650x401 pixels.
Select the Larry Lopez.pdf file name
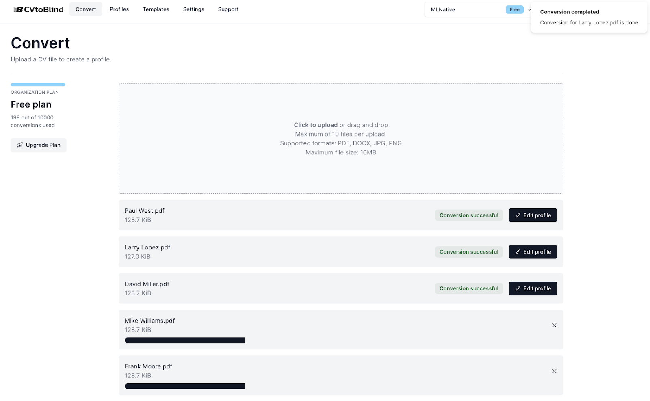[x=147, y=247]
